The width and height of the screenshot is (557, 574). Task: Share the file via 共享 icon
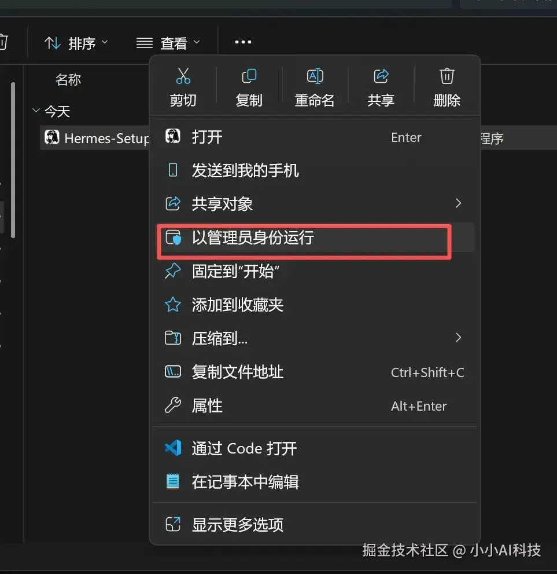(381, 87)
